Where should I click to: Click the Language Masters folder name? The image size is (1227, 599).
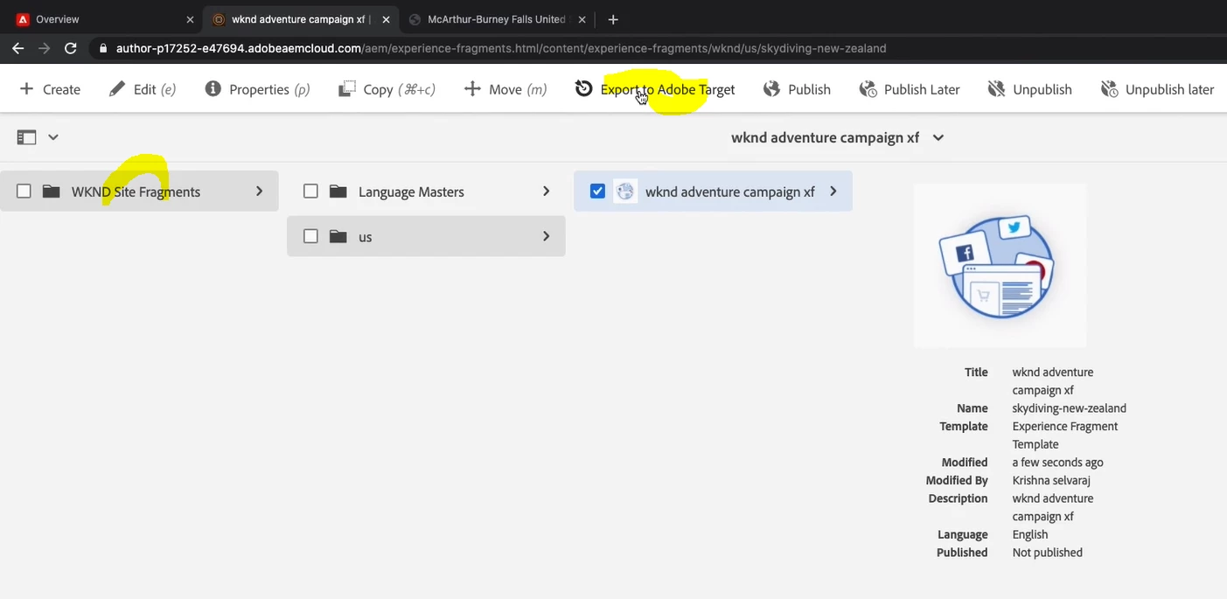(x=411, y=192)
